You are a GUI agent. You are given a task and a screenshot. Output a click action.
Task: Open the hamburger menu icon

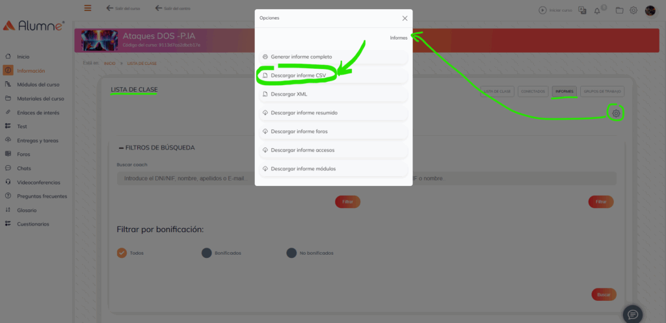(88, 8)
